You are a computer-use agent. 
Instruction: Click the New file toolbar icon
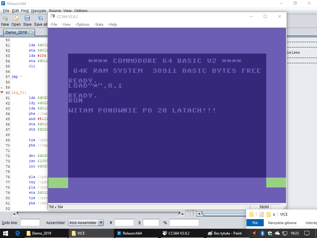click(5, 18)
